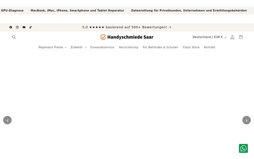This screenshot has height=159, width=254.
Task: Open the Deutschland | EUR € country selector
Action: pyautogui.click(x=210, y=37)
